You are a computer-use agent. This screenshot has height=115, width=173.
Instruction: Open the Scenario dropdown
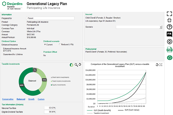pyautogui.click(x=161, y=27)
